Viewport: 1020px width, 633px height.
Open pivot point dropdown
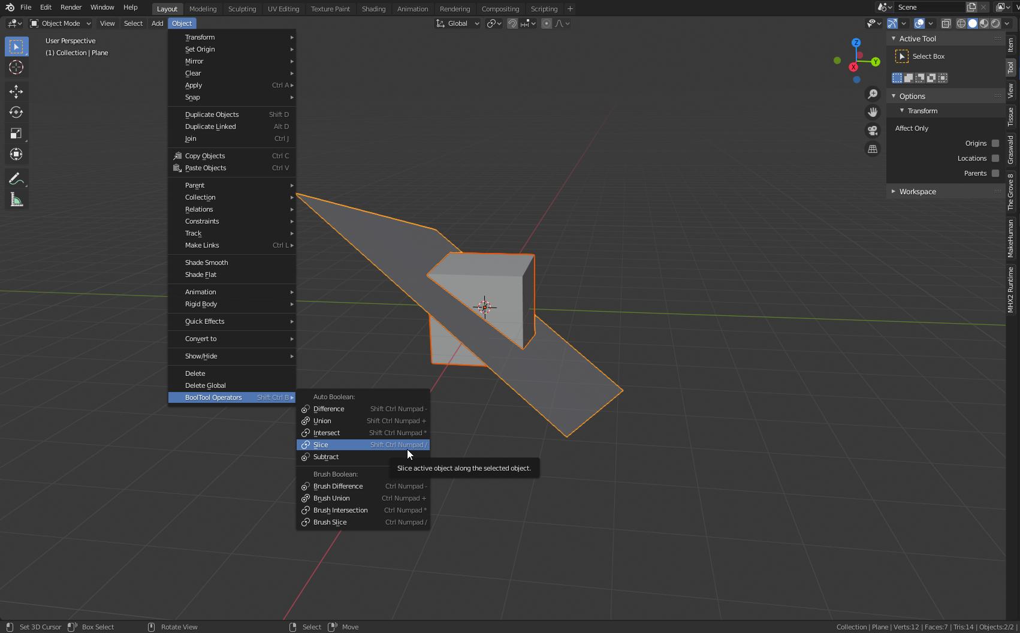[494, 23]
